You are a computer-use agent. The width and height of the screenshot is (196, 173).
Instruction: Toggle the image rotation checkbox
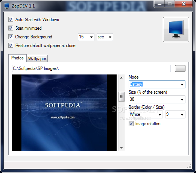131,124
